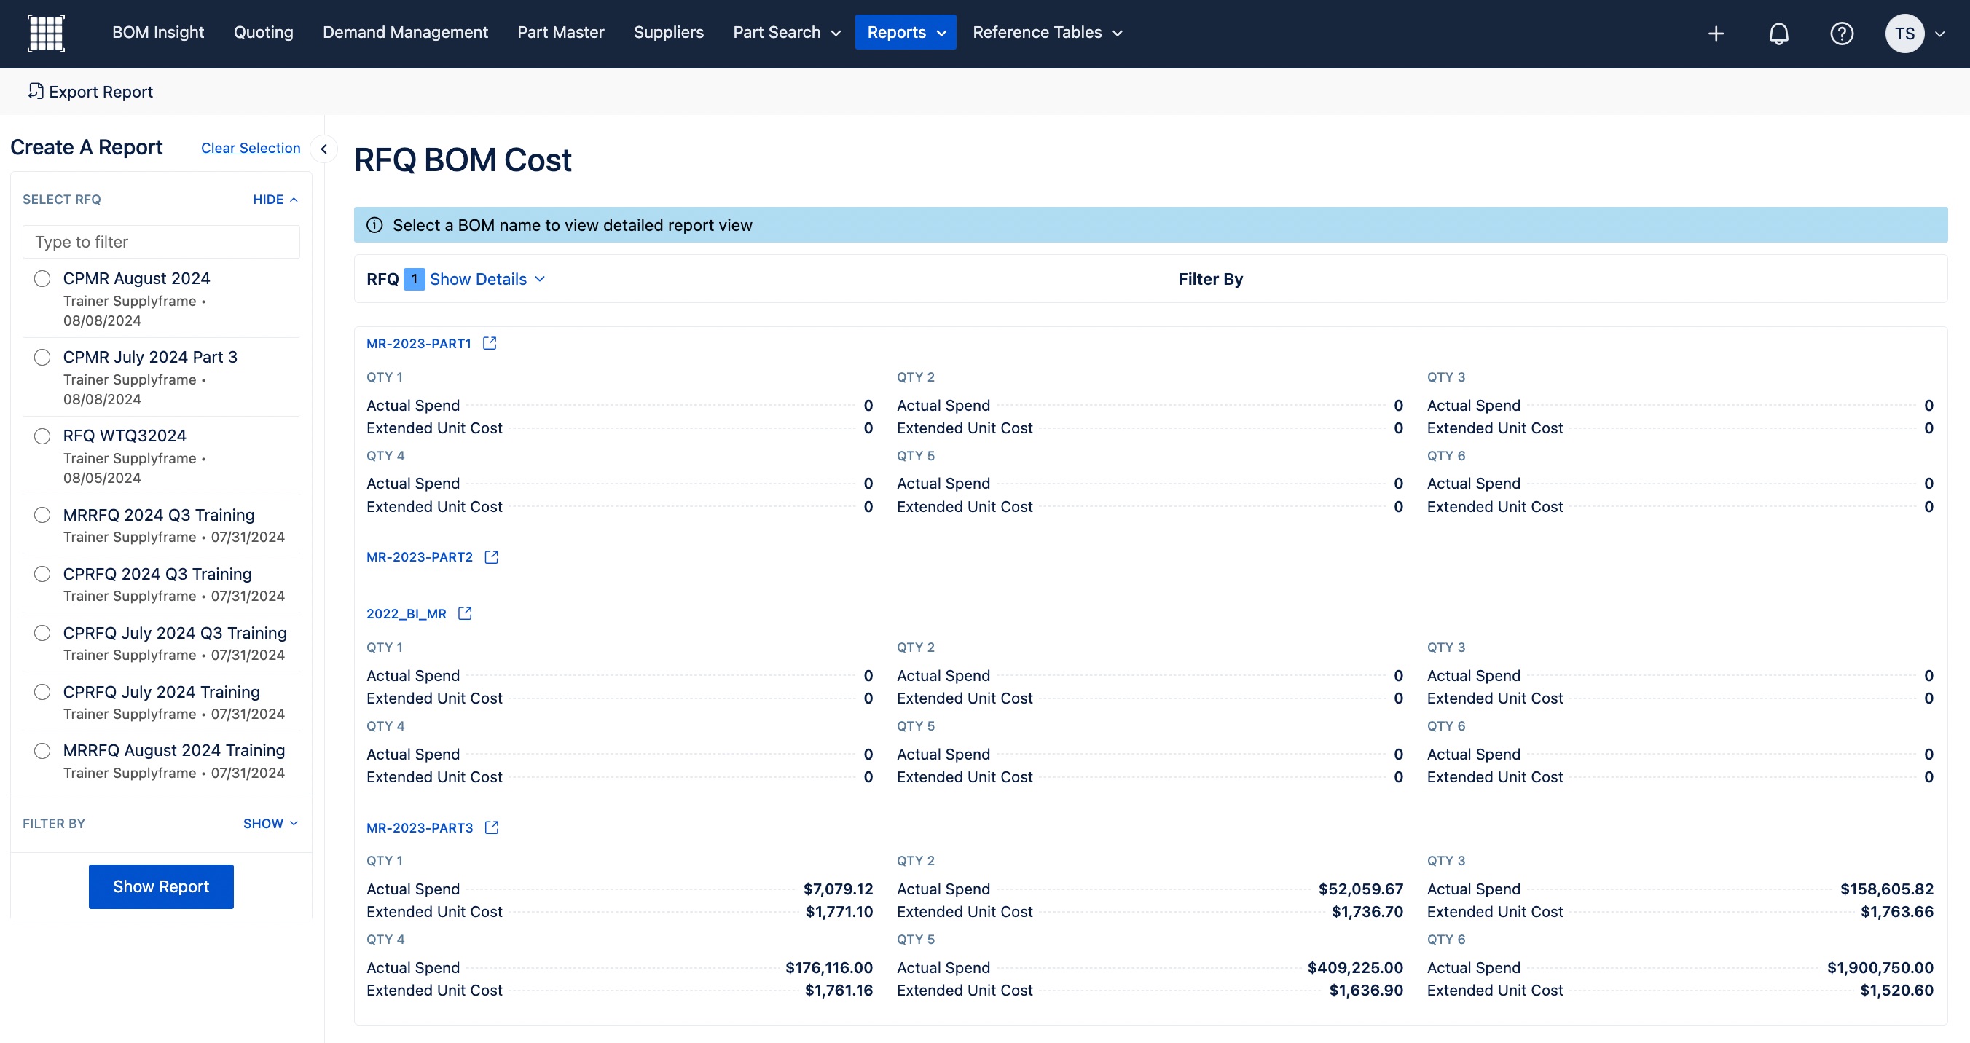
Task: Click the $158,605.82 actual spend value
Action: (1887, 889)
